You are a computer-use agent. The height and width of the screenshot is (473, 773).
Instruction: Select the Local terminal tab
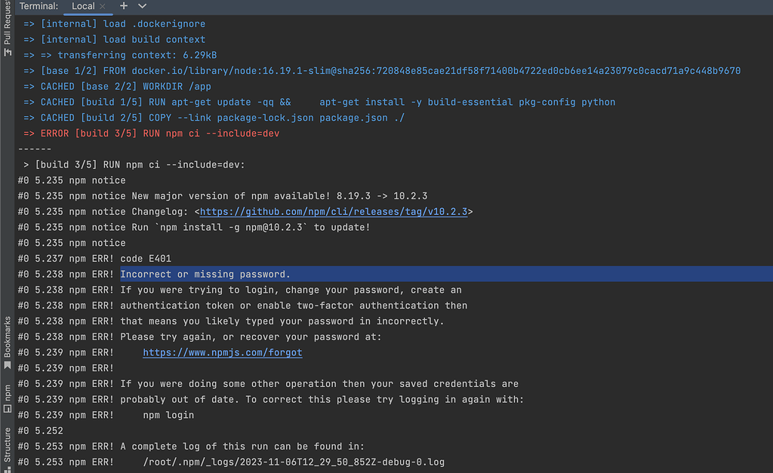point(82,6)
